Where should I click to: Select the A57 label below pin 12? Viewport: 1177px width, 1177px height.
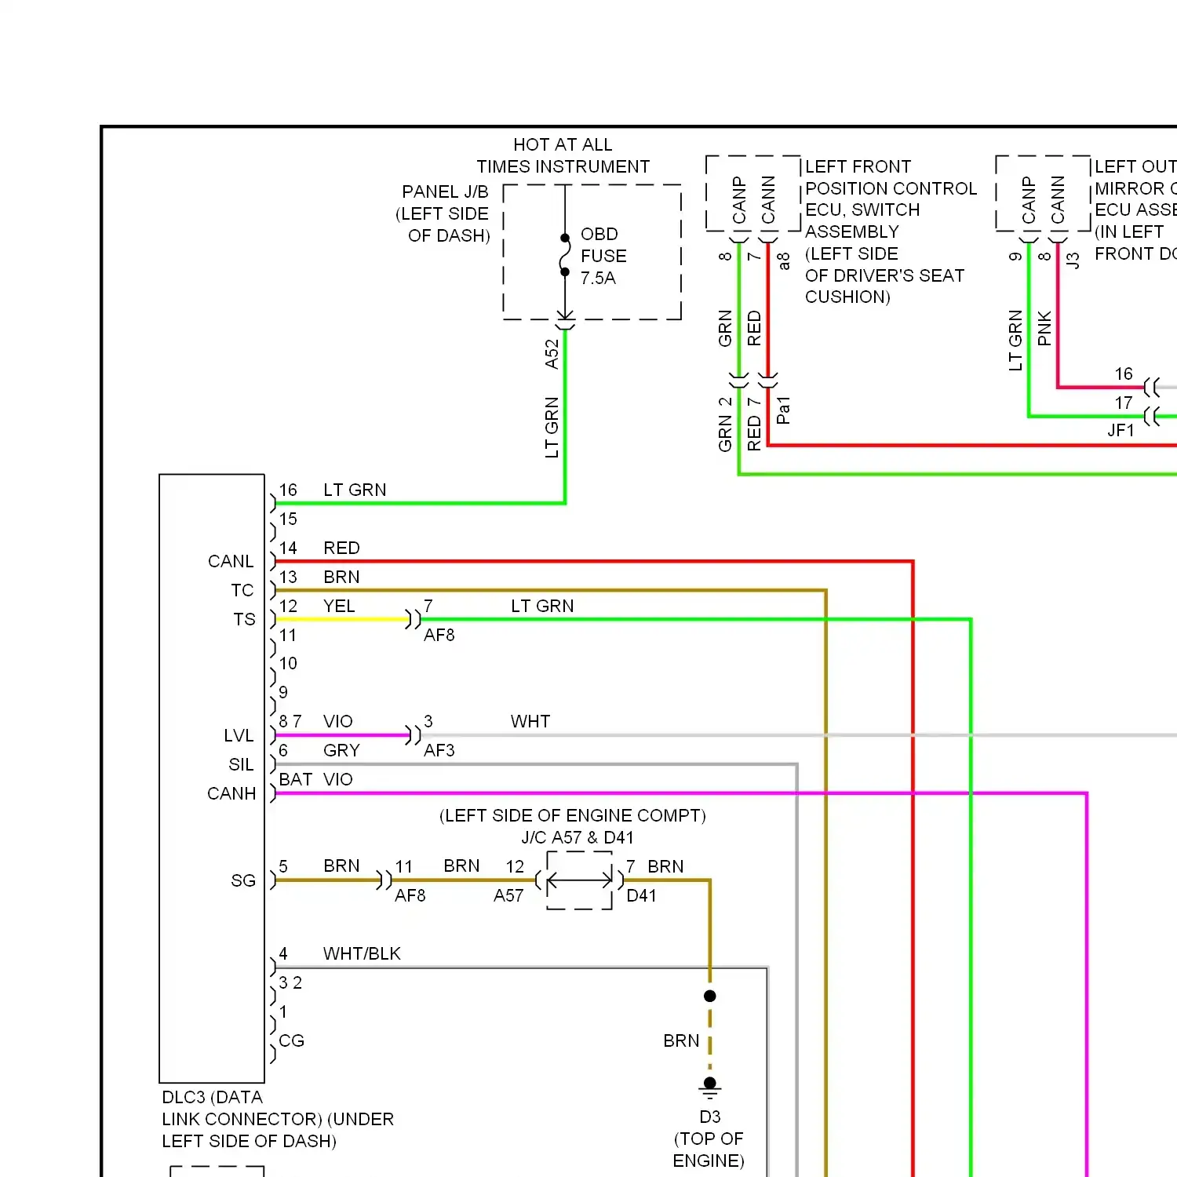pyautogui.click(x=508, y=895)
